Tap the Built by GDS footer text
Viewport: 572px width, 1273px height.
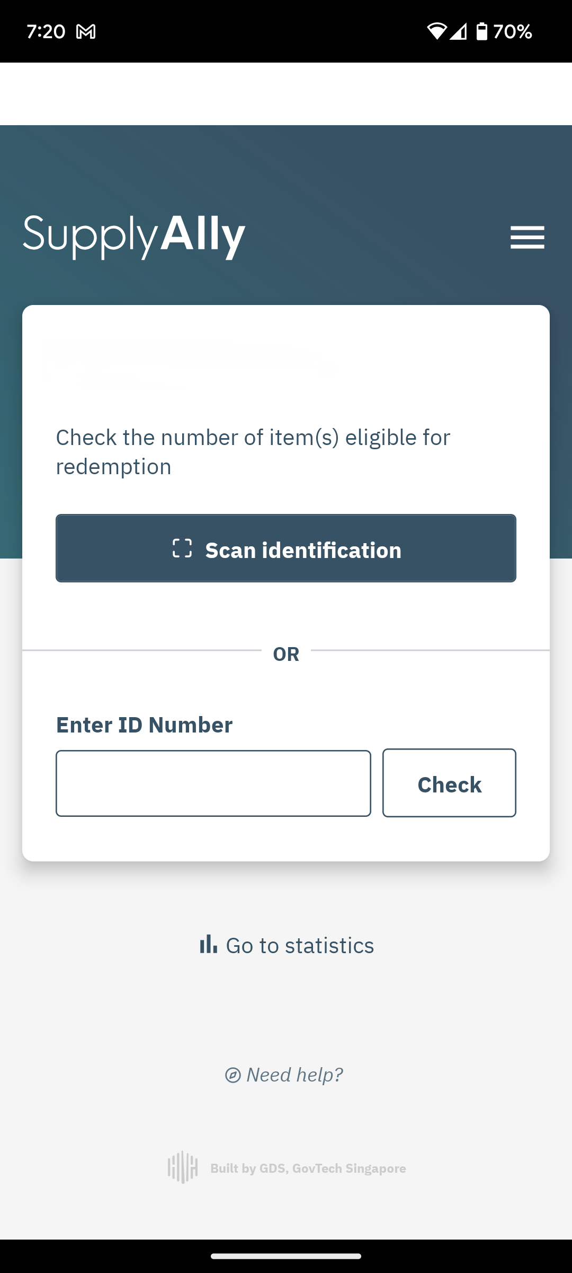point(308,1169)
